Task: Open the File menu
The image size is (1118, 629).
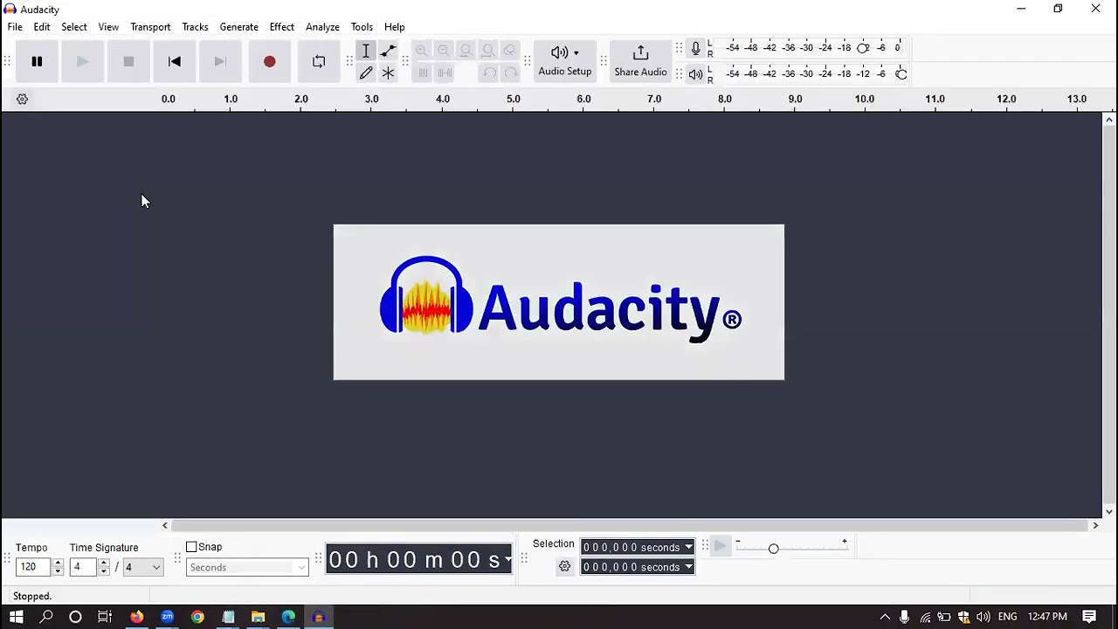Action: point(15,27)
